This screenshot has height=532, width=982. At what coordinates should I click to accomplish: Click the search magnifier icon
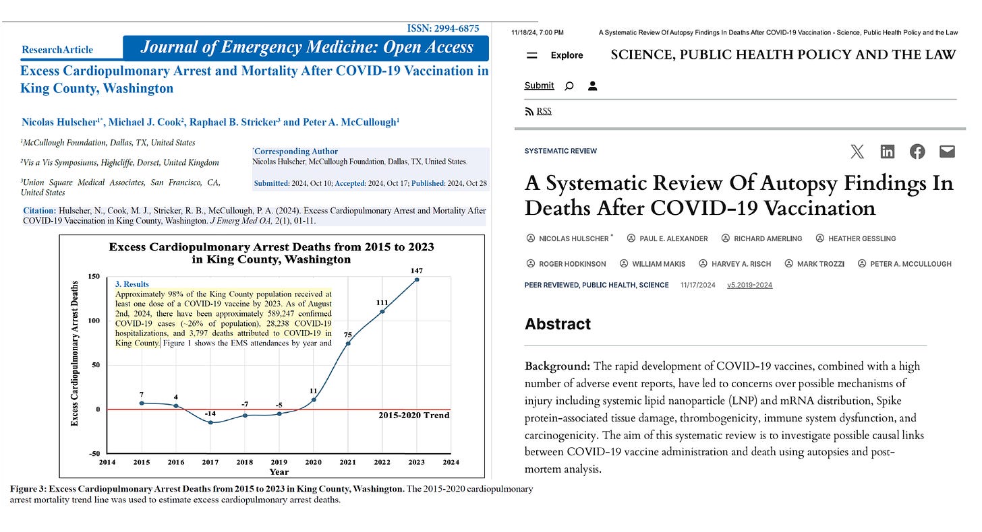tap(569, 86)
